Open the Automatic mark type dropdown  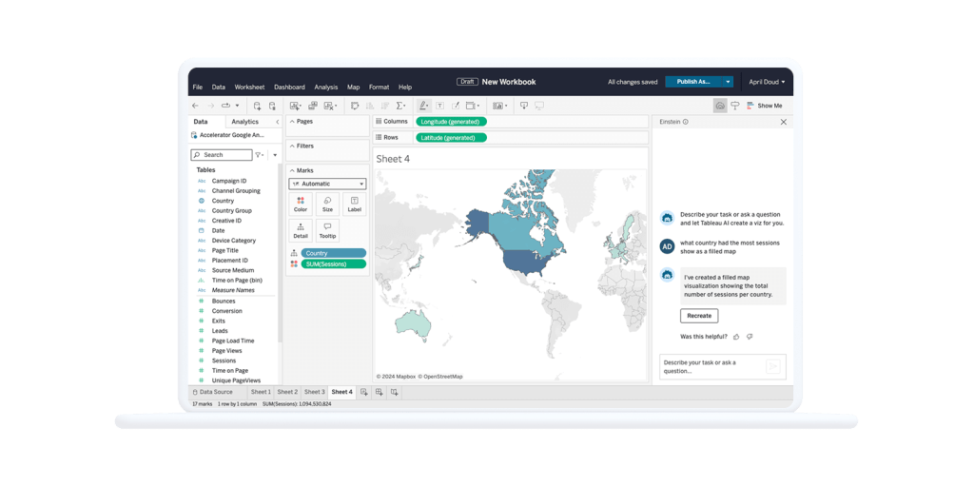(x=327, y=184)
